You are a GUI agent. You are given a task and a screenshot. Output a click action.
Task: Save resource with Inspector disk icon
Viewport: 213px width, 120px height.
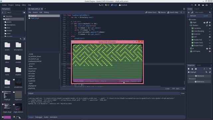(196, 69)
